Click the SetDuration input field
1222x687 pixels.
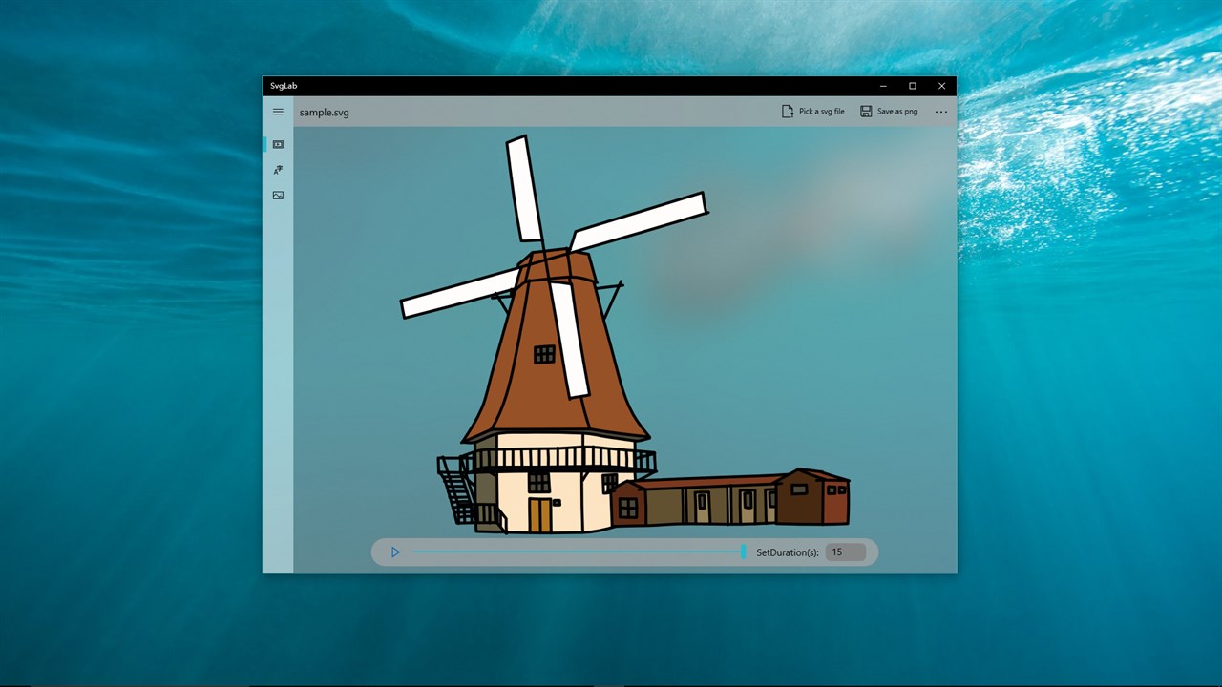pyautogui.click(x=846, y=552)
